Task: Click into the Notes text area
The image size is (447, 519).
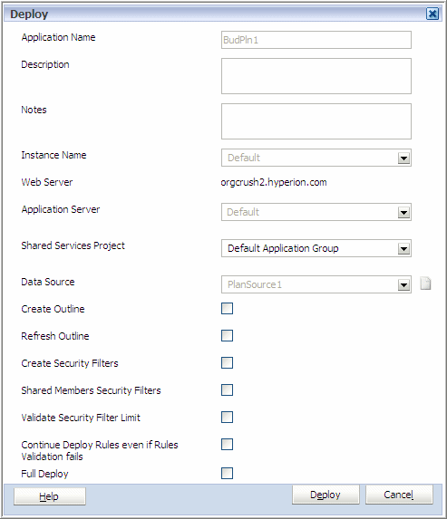Action: pyautogui.click(x=316, y=121)
